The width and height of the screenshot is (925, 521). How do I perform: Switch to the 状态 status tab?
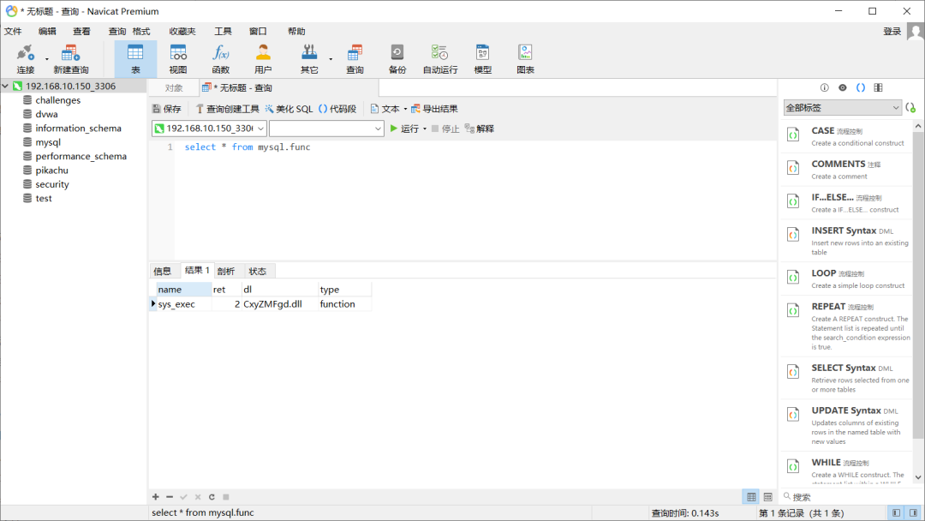tap(257, 271)
